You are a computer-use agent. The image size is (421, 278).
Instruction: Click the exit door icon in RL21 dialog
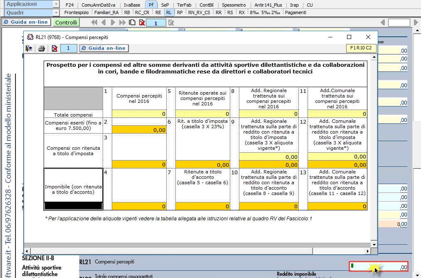[29, 48]
